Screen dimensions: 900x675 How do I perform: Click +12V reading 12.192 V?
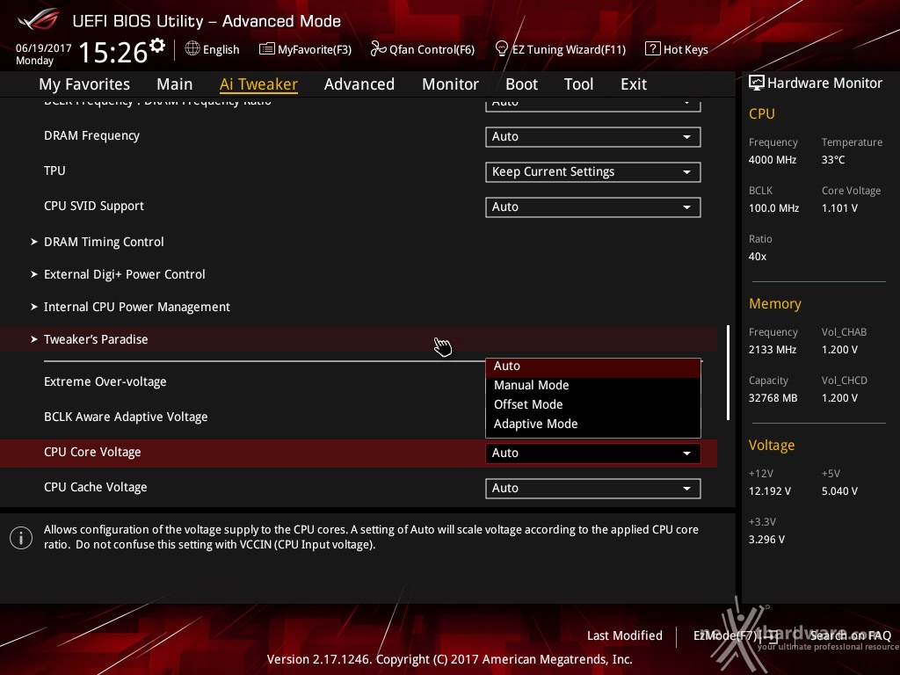[x=770, y=491]
